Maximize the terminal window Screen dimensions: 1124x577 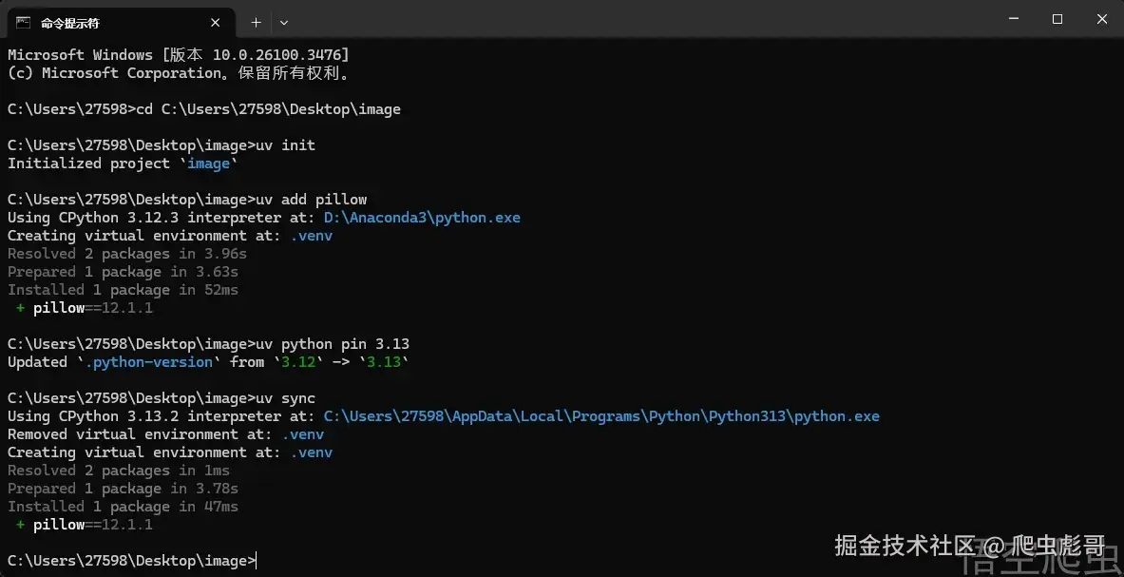[1057, 19]
